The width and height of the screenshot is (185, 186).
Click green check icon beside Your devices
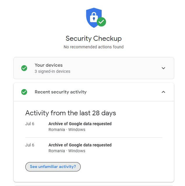pos(24,68)
